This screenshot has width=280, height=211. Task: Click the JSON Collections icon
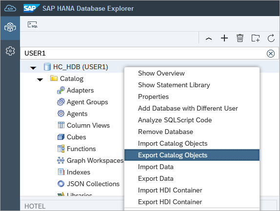(x=61, y=184)
